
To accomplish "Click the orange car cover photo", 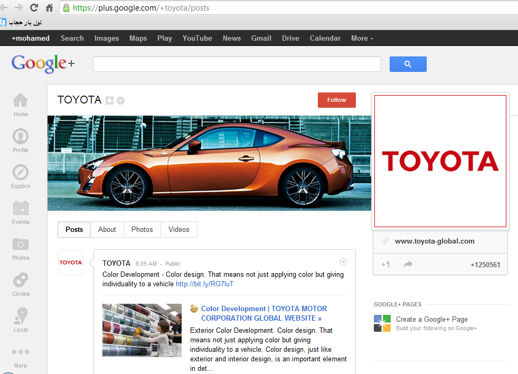I will [209, 163].
